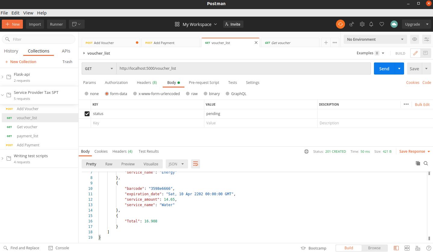The height and width of the screenshot is (252, 433).
Task: Collapse the Service Provider Tax SPT collection
Action: 3,95
